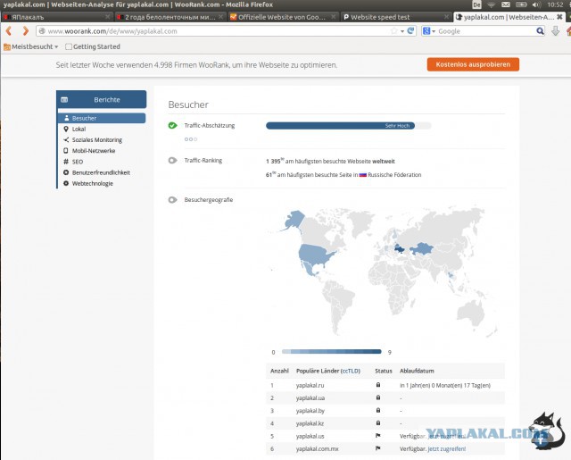Image resolution: width=571 pixels, height=460 pixels.
Task: Click the address bar with woorank.com URL
Action: [213, 31]
